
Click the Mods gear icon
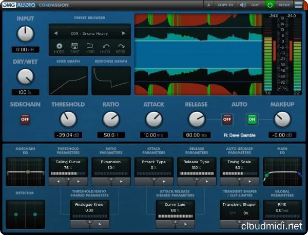tap(59, 46)
